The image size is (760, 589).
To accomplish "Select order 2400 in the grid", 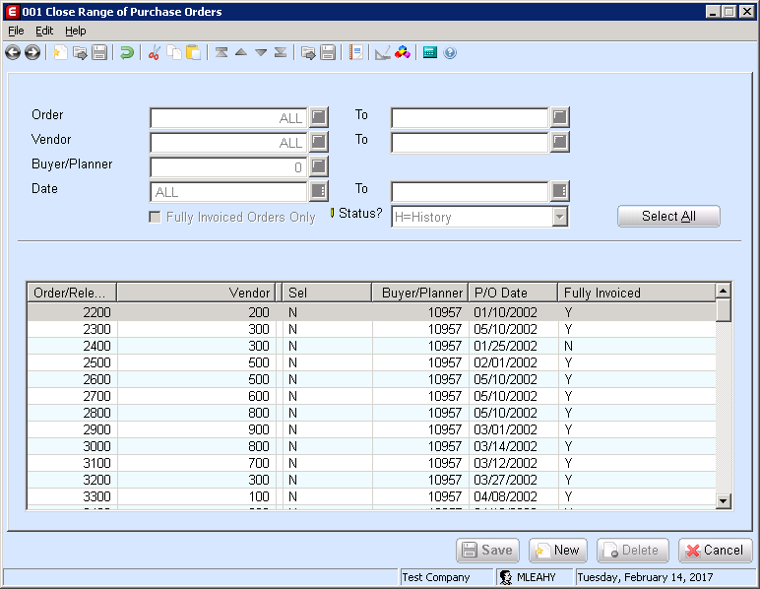I will point(96,346).
